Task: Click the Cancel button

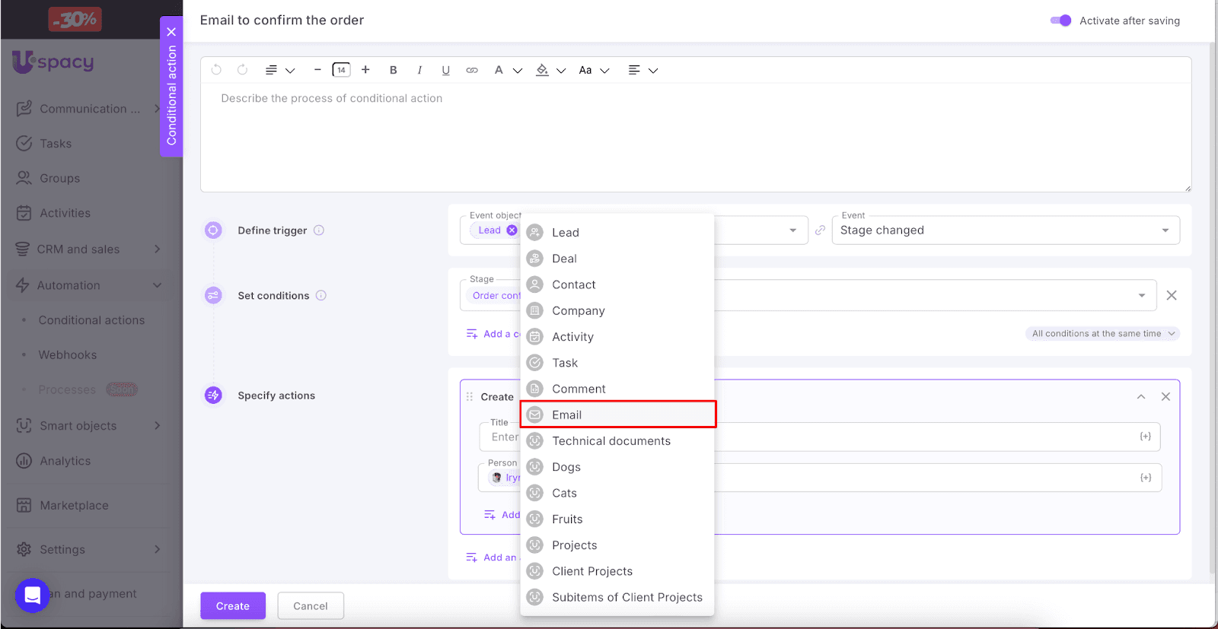Action: tap(311, 606)
